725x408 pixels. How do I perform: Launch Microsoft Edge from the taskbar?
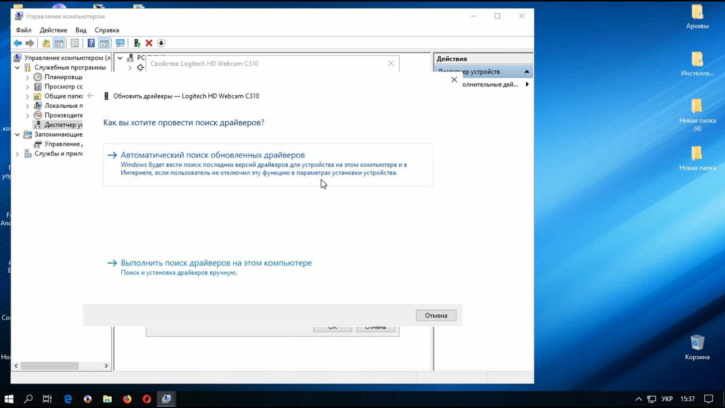(68, 399)
